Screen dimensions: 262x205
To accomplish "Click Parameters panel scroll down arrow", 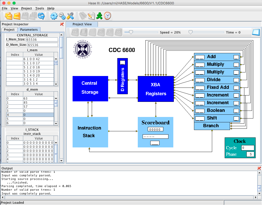I will coord(61,161).
